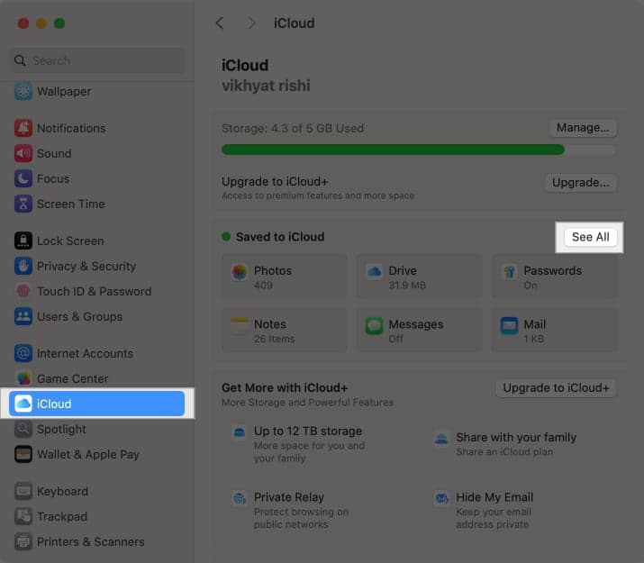Click the 'Private Relay' feature text

[x=289, y=497]
